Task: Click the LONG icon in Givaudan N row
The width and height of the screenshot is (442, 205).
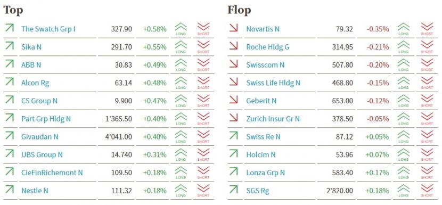Action: pos(181,137)
